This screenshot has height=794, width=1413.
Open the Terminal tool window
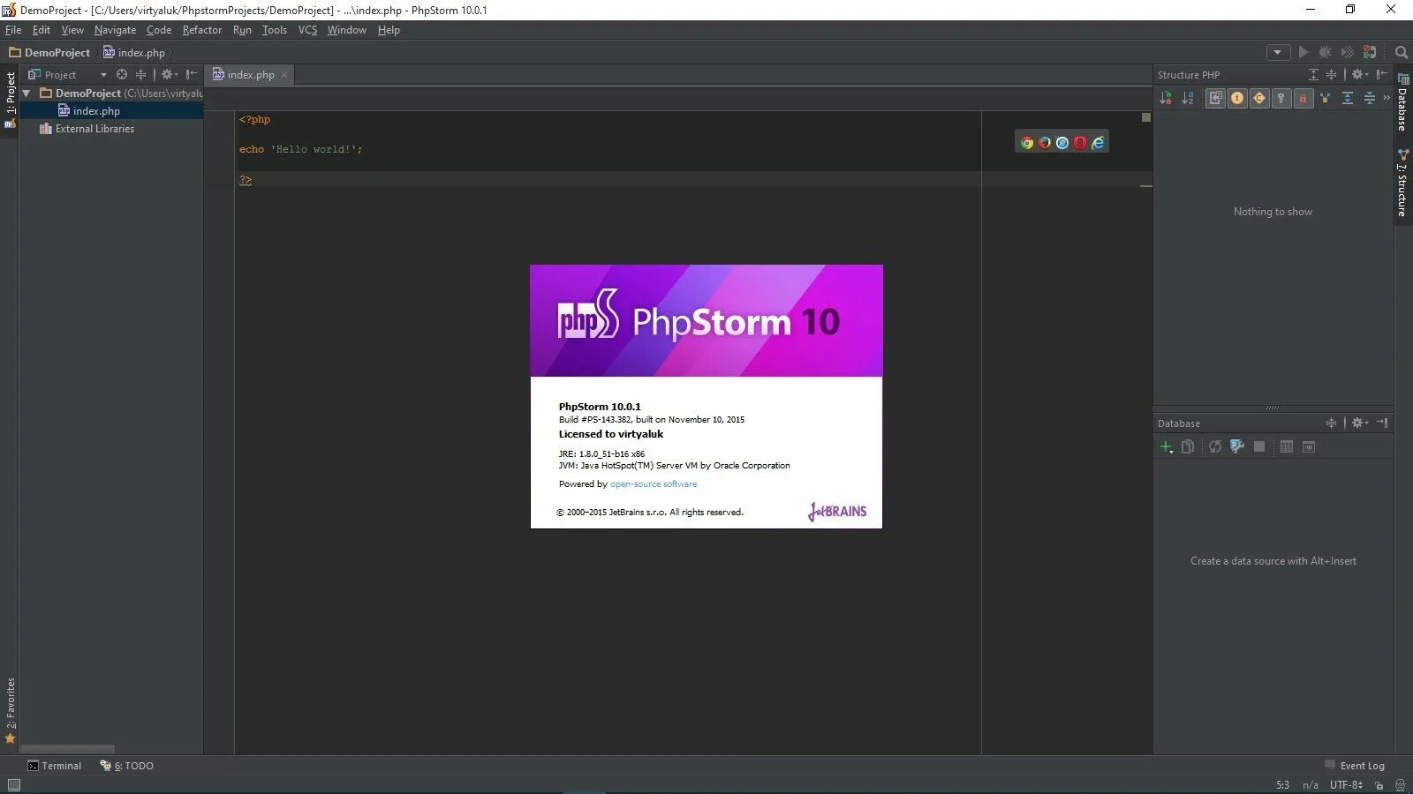coord(54,766)
